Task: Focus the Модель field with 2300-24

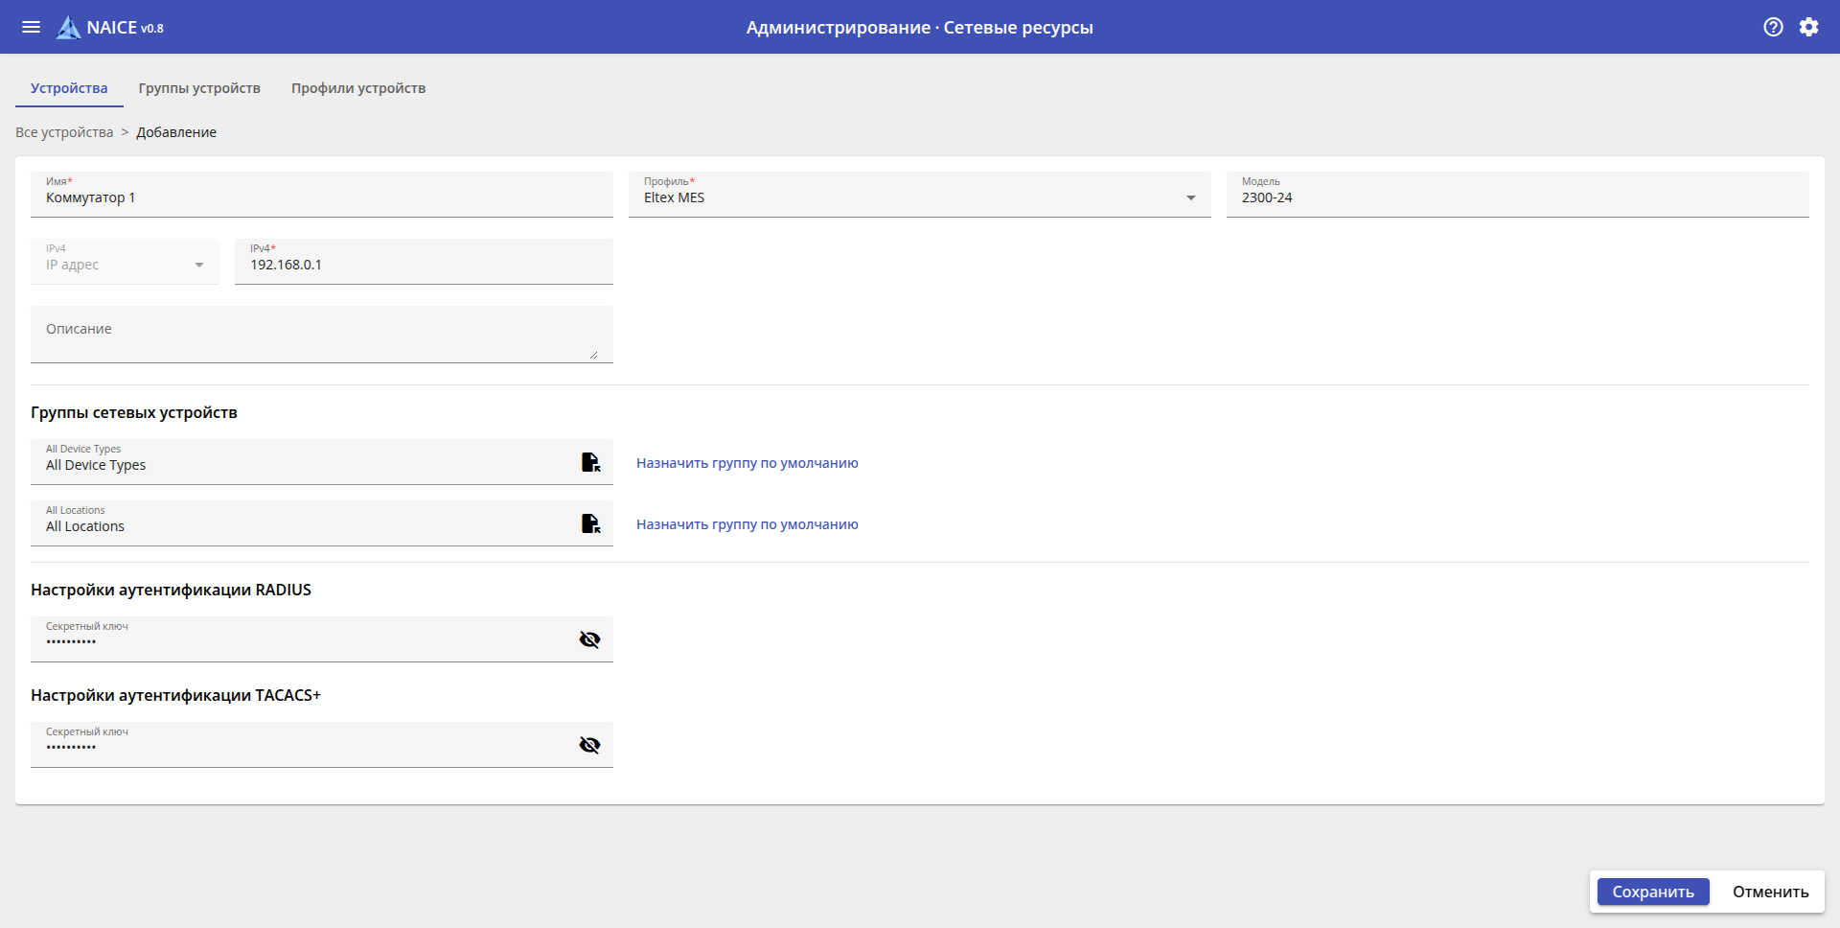Action: 1518,195
